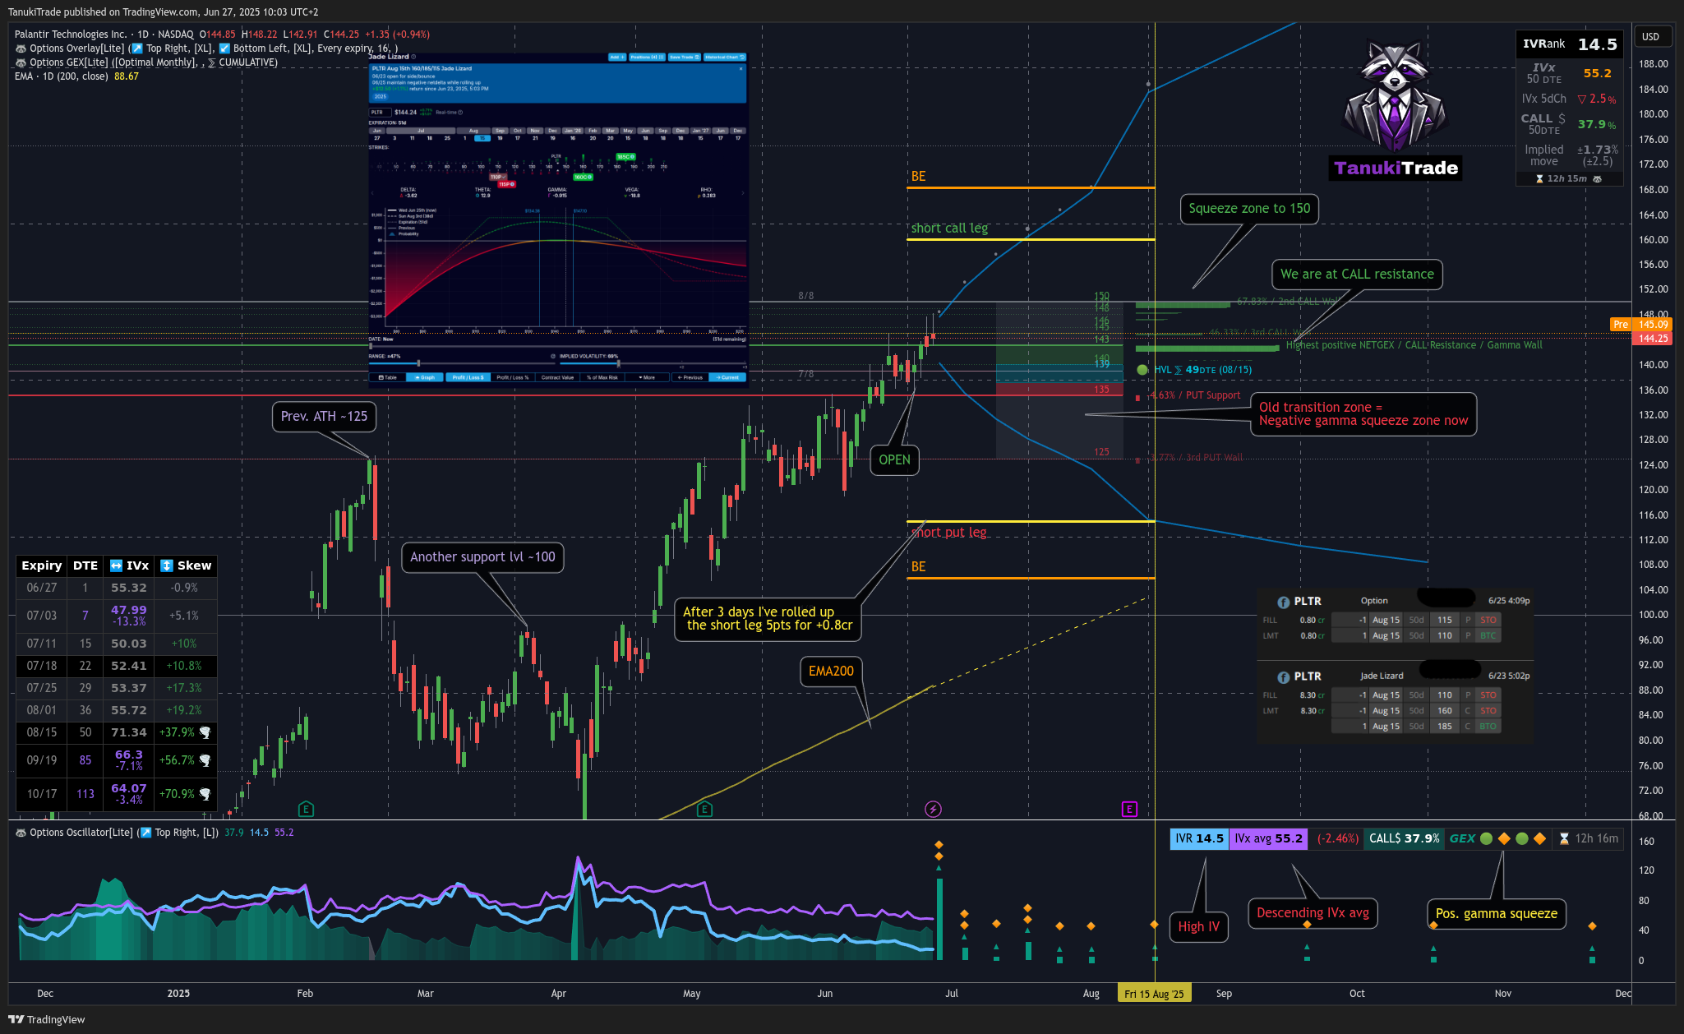This screenshot has height=1034, width=1684.
Task: Click the Previous button
Action: click(691, 377)
